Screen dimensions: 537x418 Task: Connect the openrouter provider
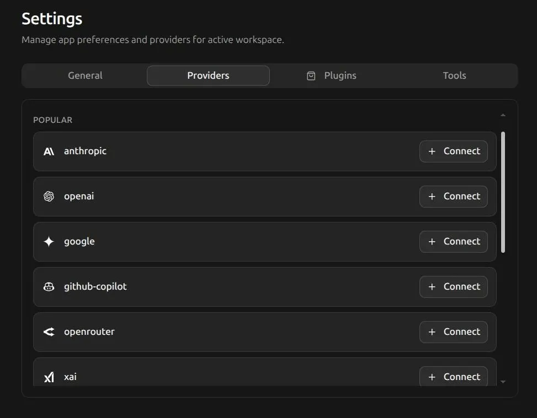pos(454,332)
